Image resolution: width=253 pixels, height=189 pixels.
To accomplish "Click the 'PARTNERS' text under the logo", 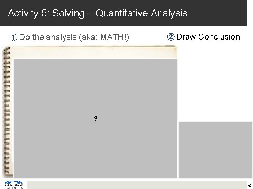I will coord(14,187).
